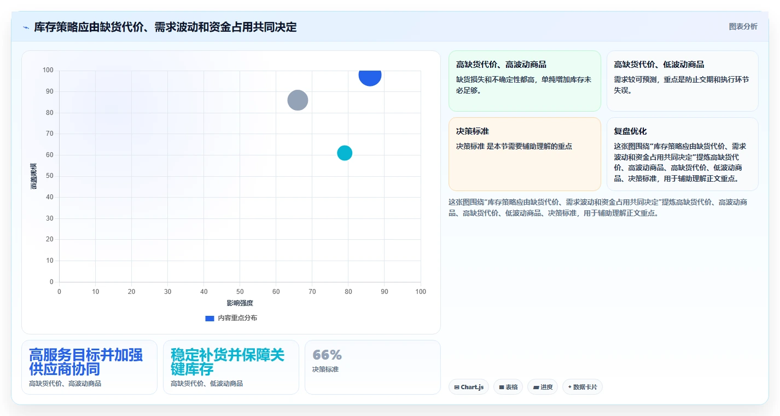The image size is (780, 416).
Task: Click the lightning icon beside the page title
Action: tap(26, 27)
